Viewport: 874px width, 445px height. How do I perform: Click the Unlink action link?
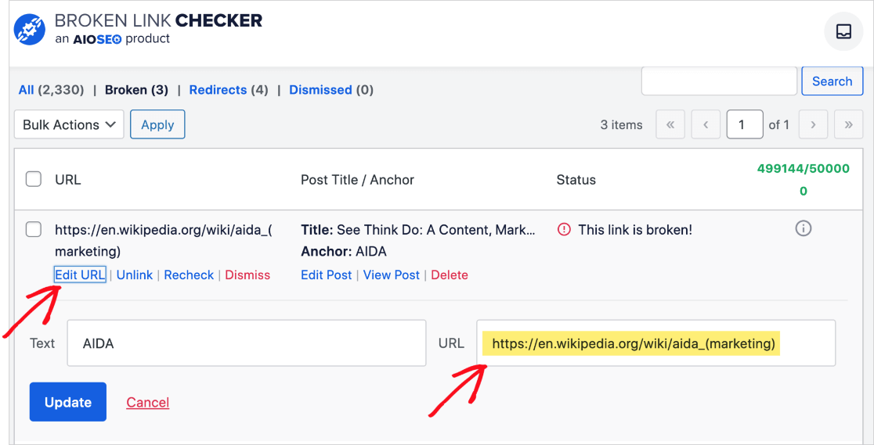point(135,275)
